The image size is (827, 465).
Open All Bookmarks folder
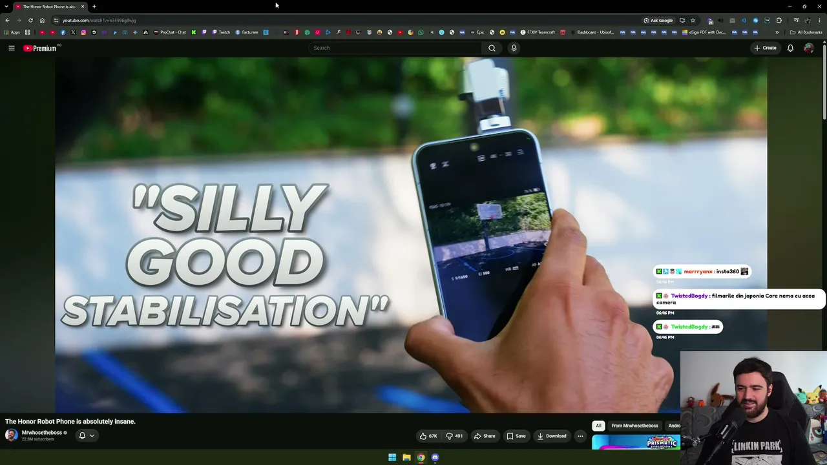(806, 32)
